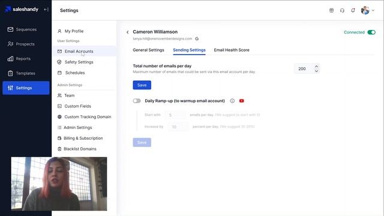384x216 pixels.
Task: Click the Schedules calendar icon
Action: [x=59, y=73]
